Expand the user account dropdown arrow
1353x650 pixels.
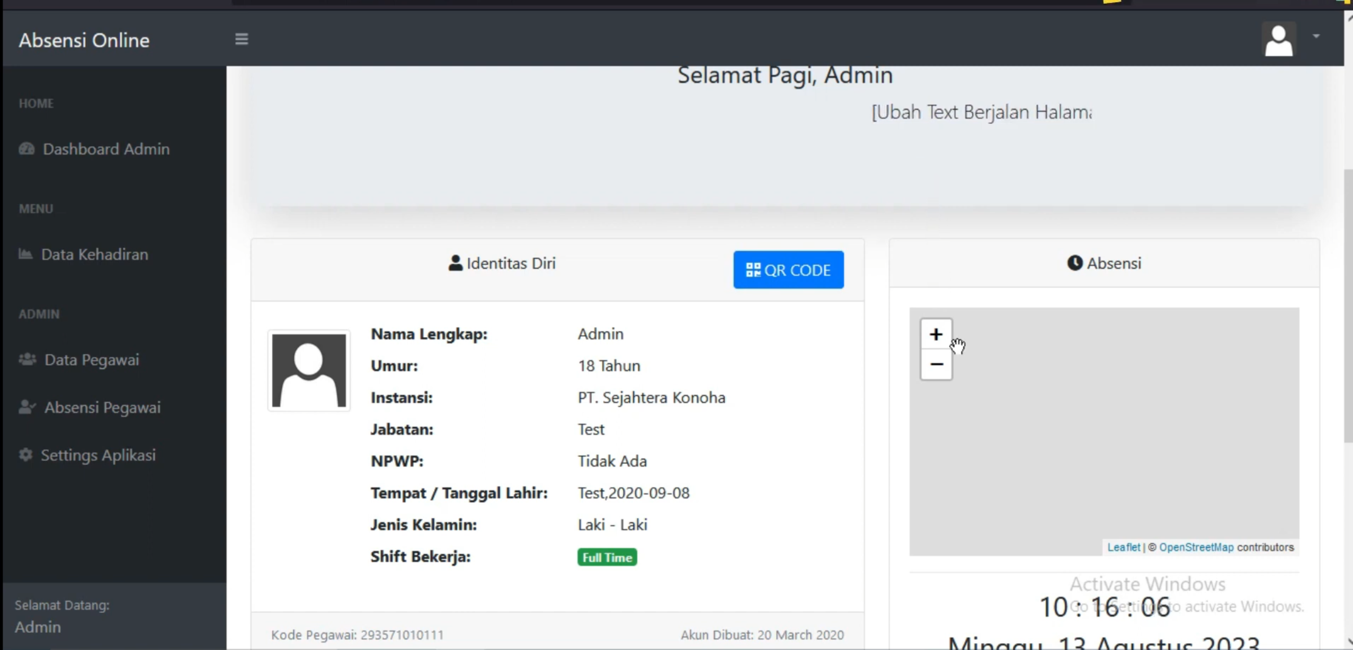(1316, 36)
